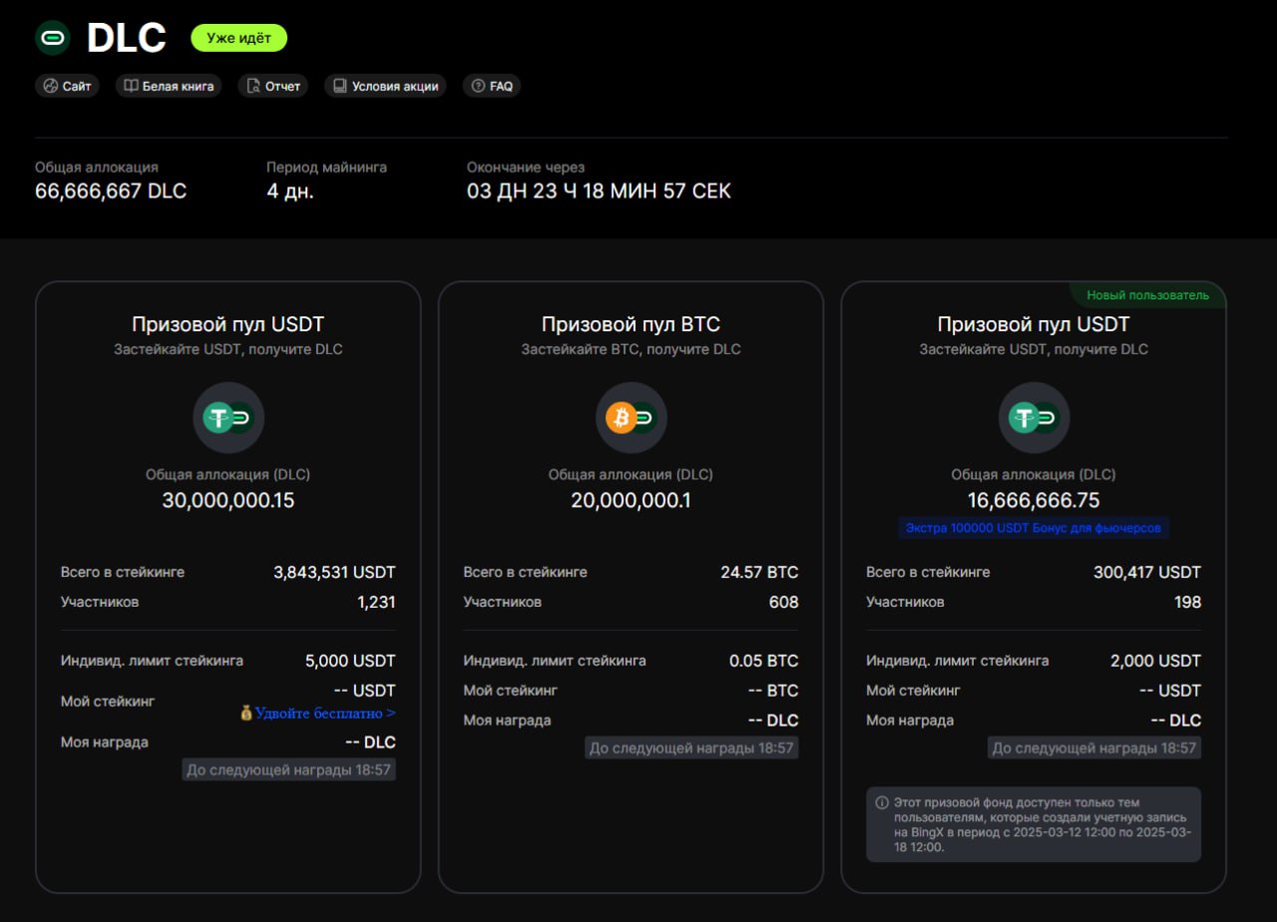This screenshot has width=1277, height=922.
Task: Click the 300,417 USDT staked value
Action: [1147, 573]
